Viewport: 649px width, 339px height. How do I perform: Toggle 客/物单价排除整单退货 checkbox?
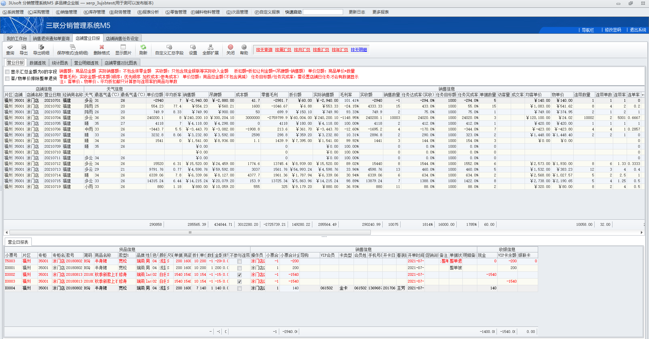pyautogui.click(x=7, y=78)
